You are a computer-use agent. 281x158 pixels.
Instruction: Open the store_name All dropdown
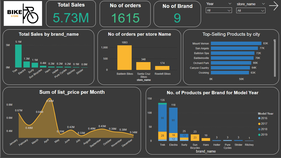pyautogui.click(x=251, y=11)
